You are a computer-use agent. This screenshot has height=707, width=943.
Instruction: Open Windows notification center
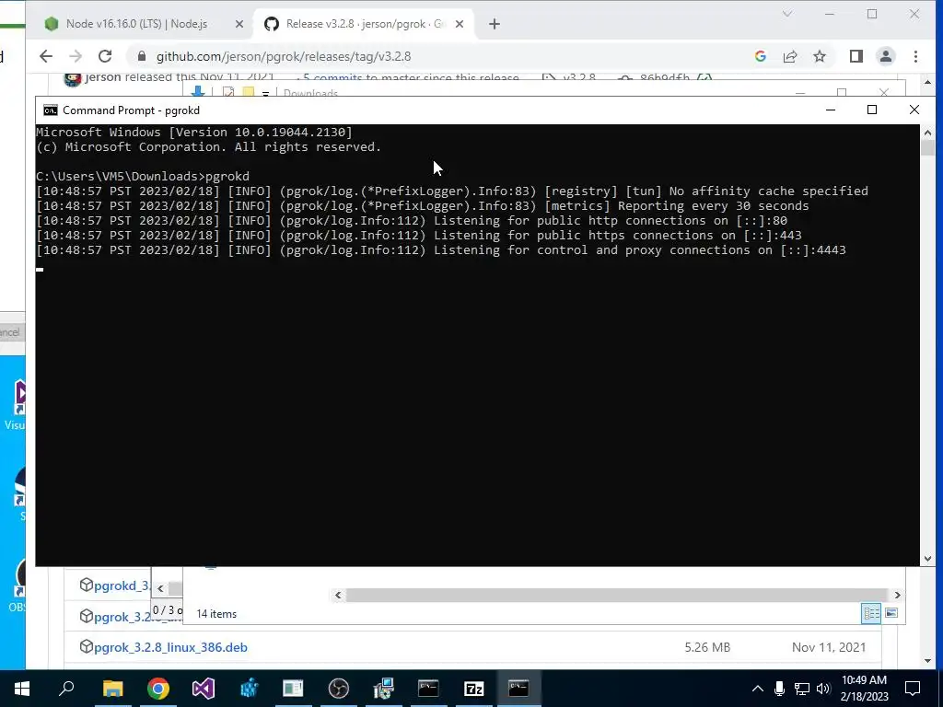[x=913, y=689]
